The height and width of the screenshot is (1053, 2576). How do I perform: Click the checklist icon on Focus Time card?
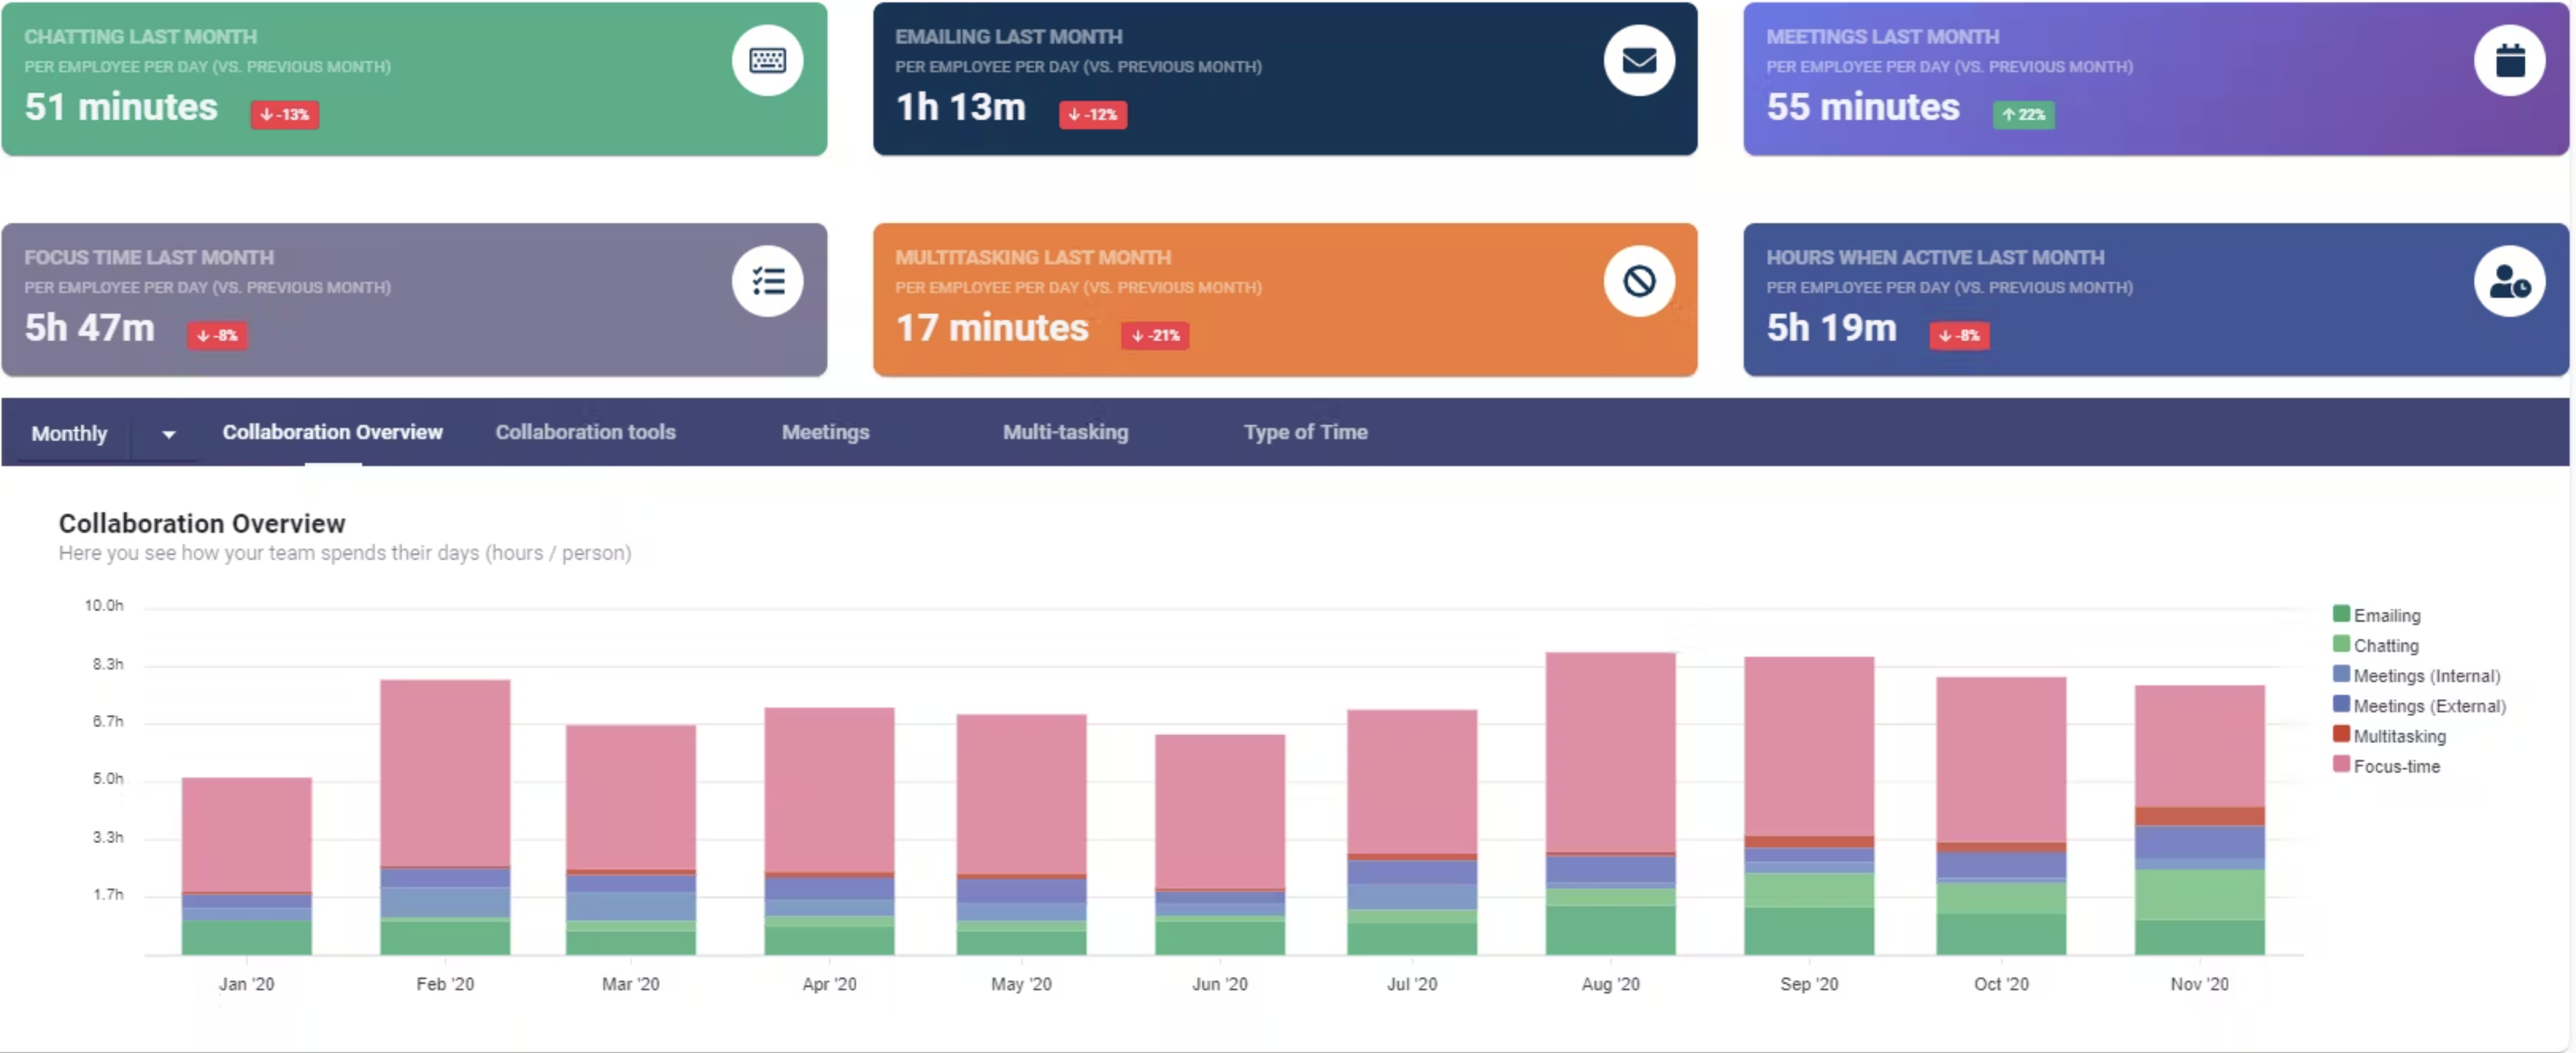pos(767,282)
